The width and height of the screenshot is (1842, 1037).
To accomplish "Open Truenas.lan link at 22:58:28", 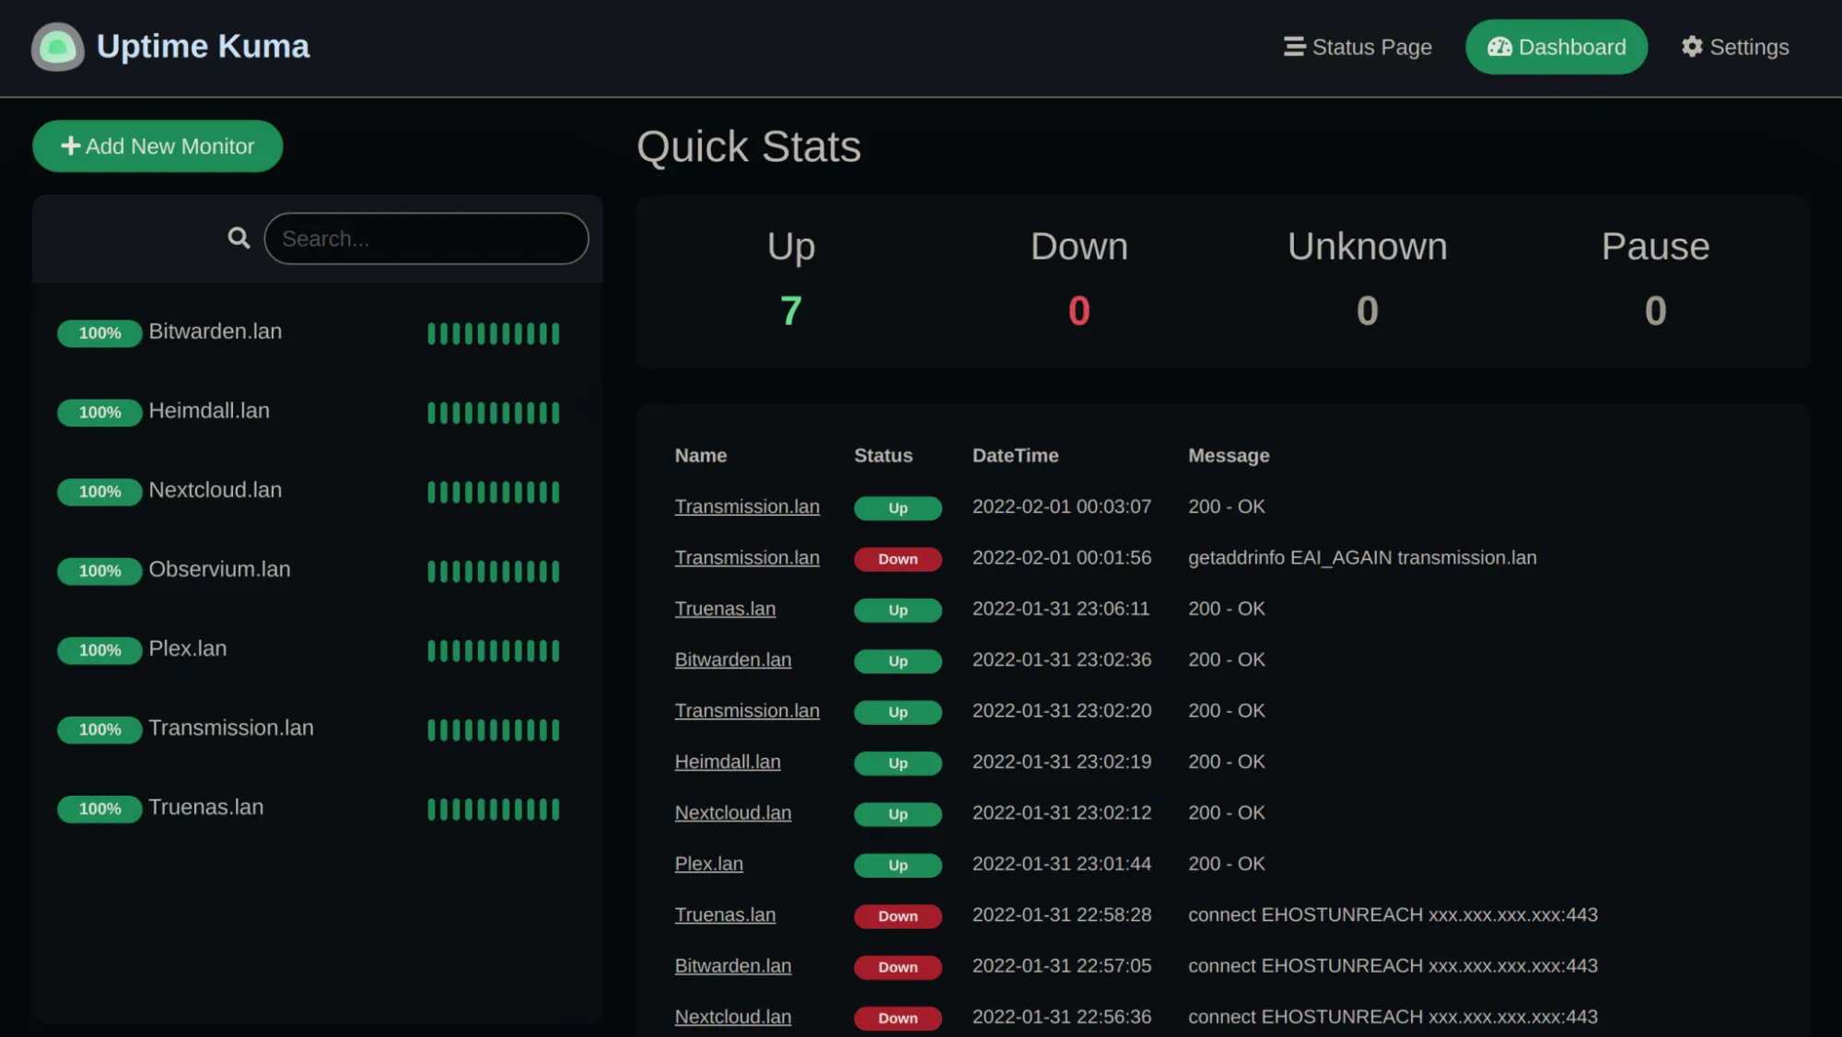I will 725,915.
